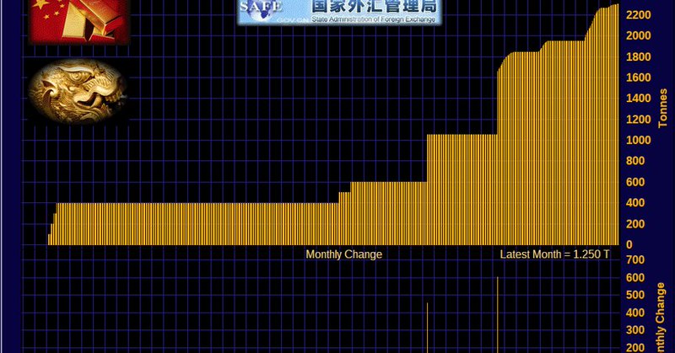675x353 pixels.
Task: Click the tallest monthly change spike near 600
Action: point(498,315)
